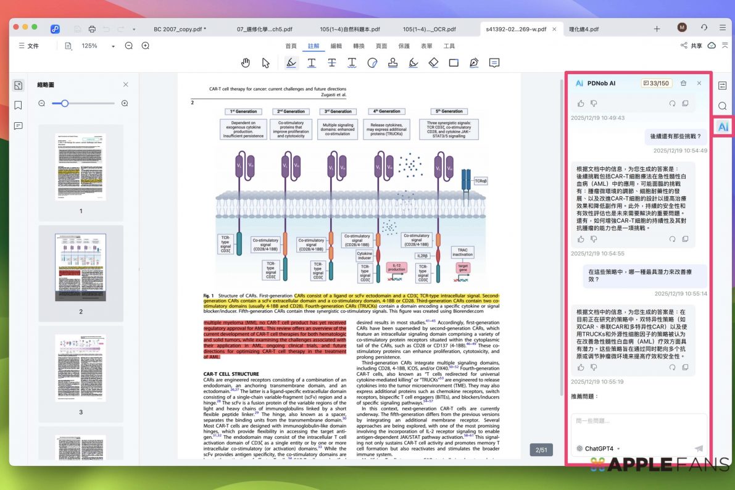
Task: Expand the ChatGPT4 model selector
Action: pos(598,449)
